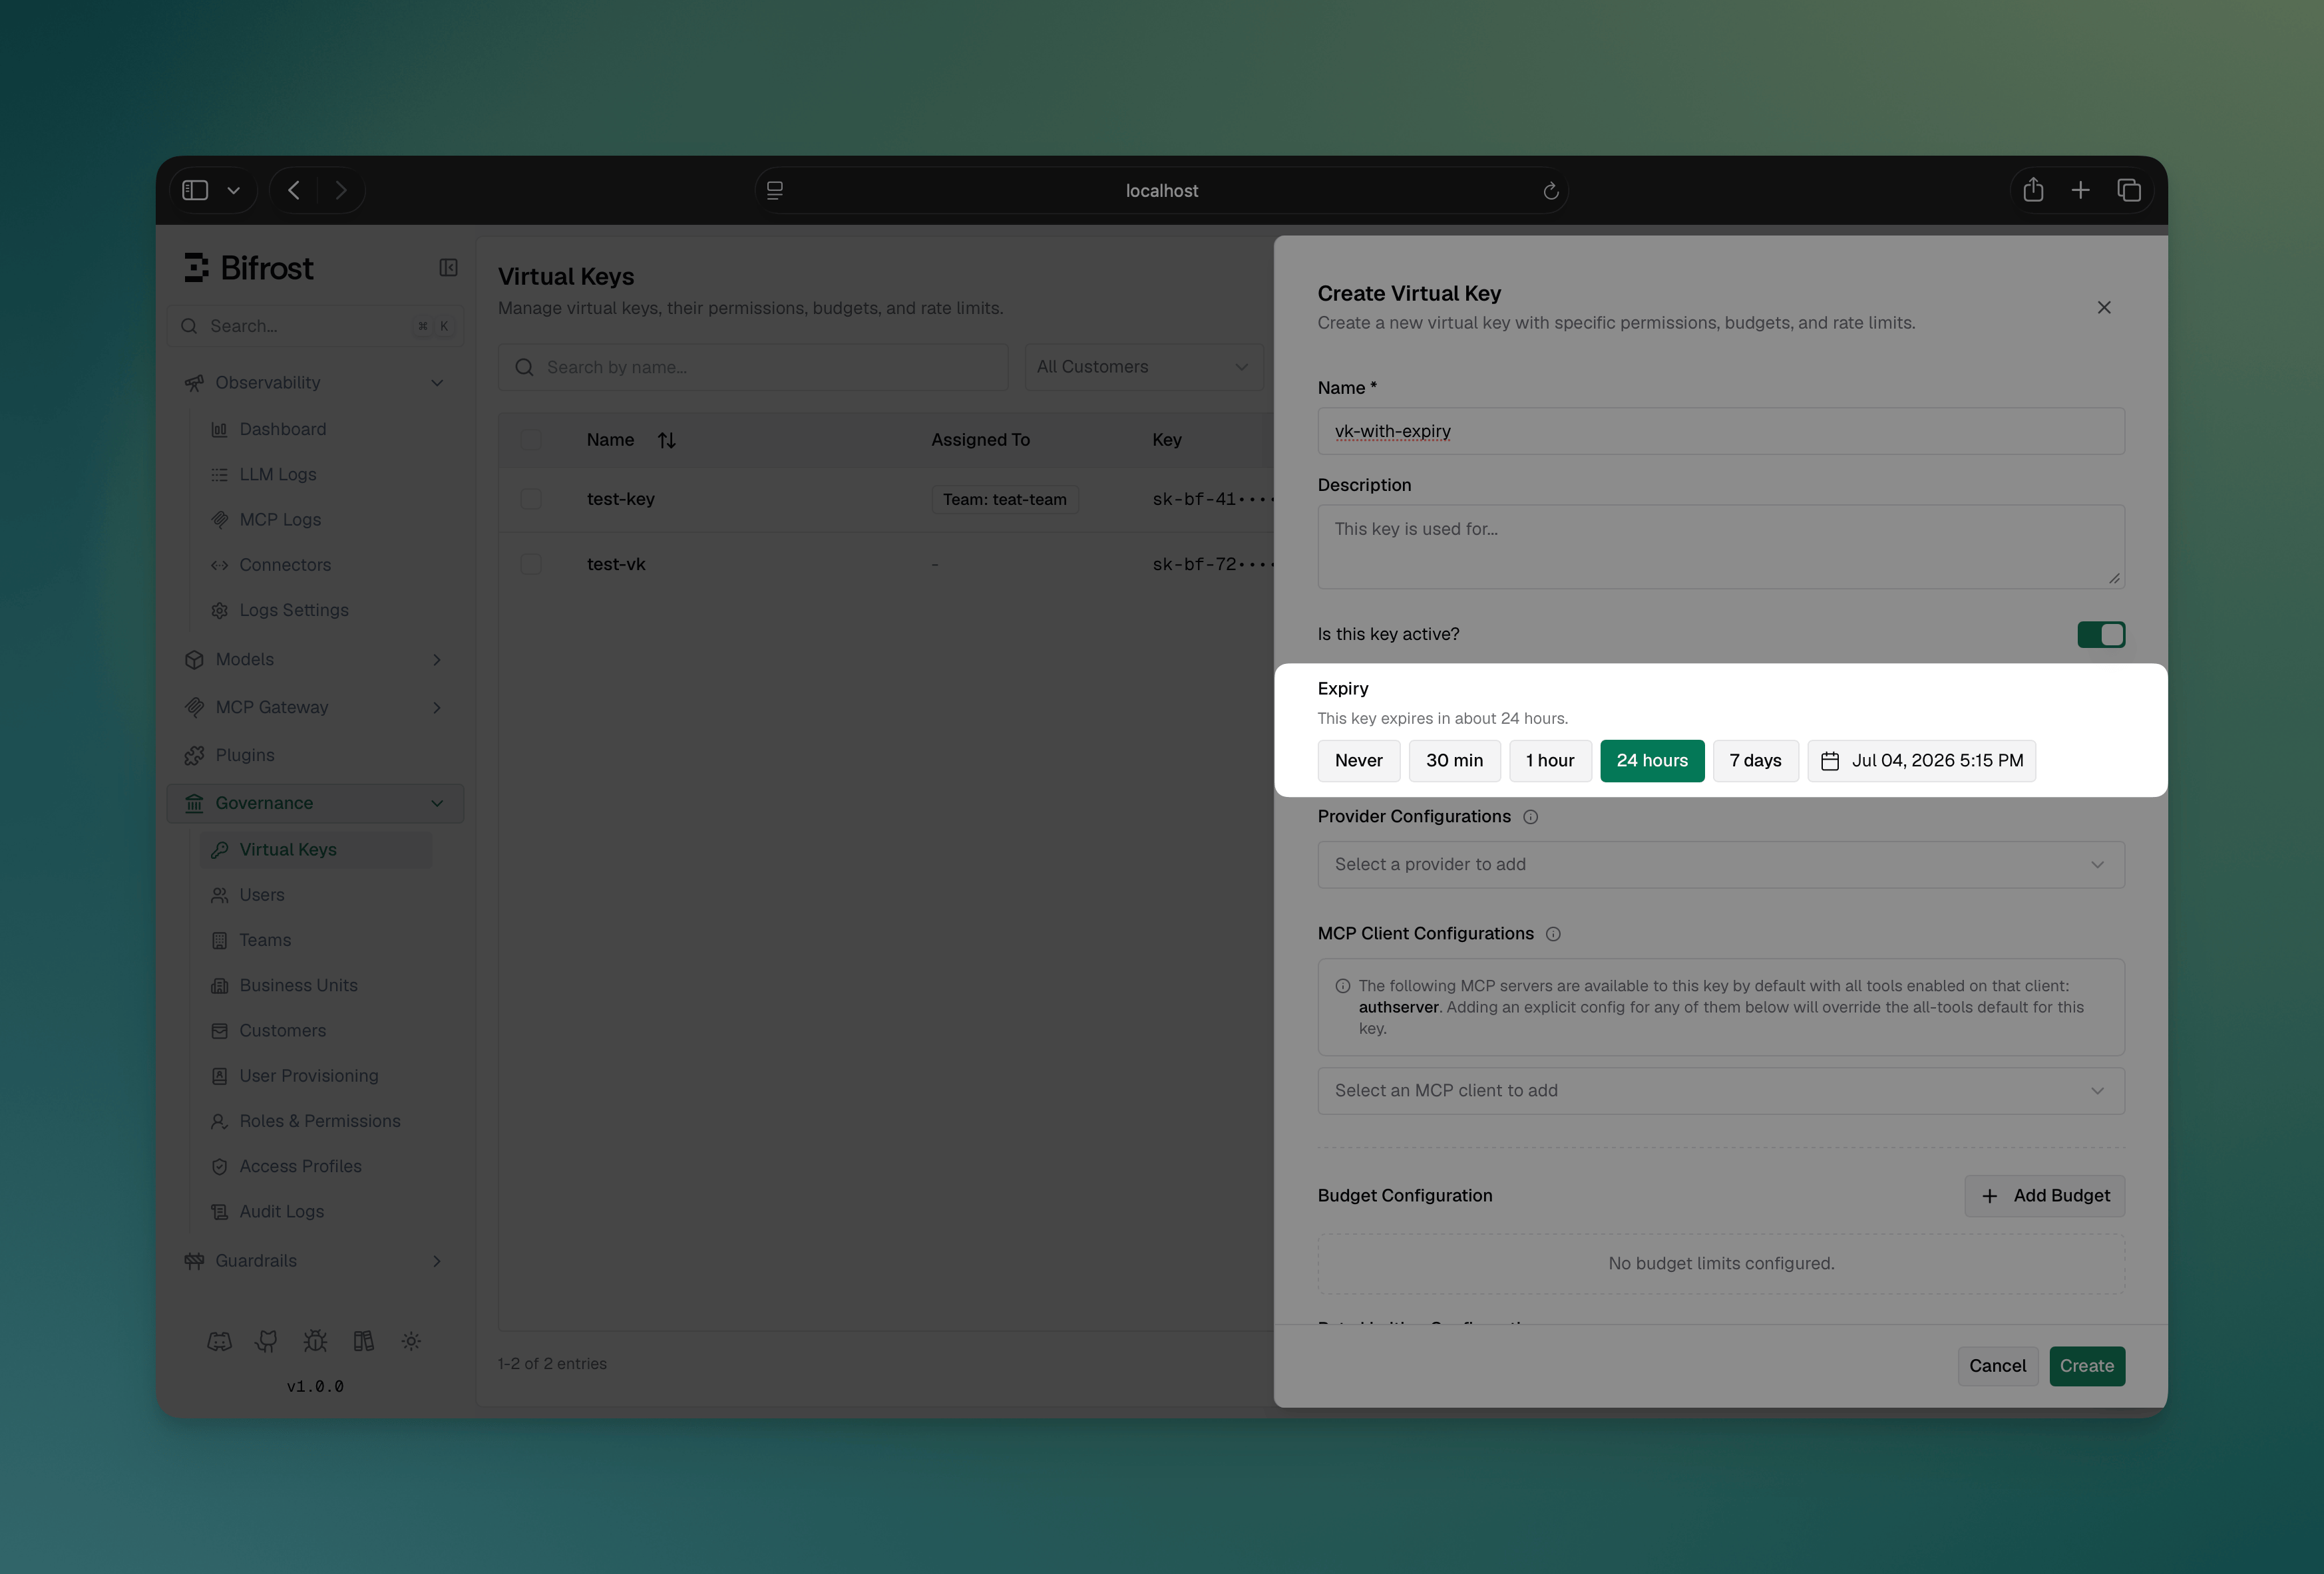Click the Cancel button

(1997, 1366)
